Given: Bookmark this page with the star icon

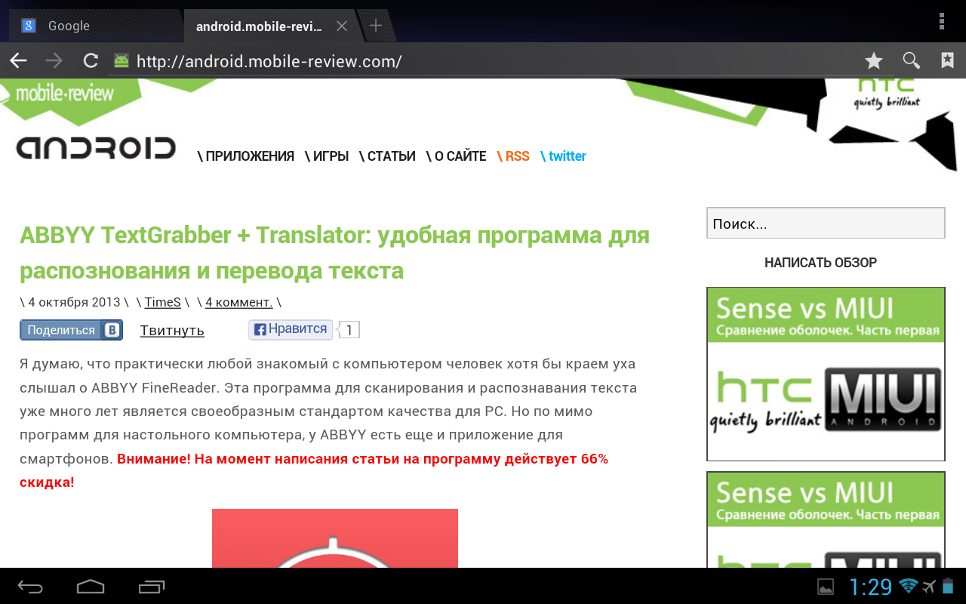Looking at the screenshot, I should tap(873, 61).
